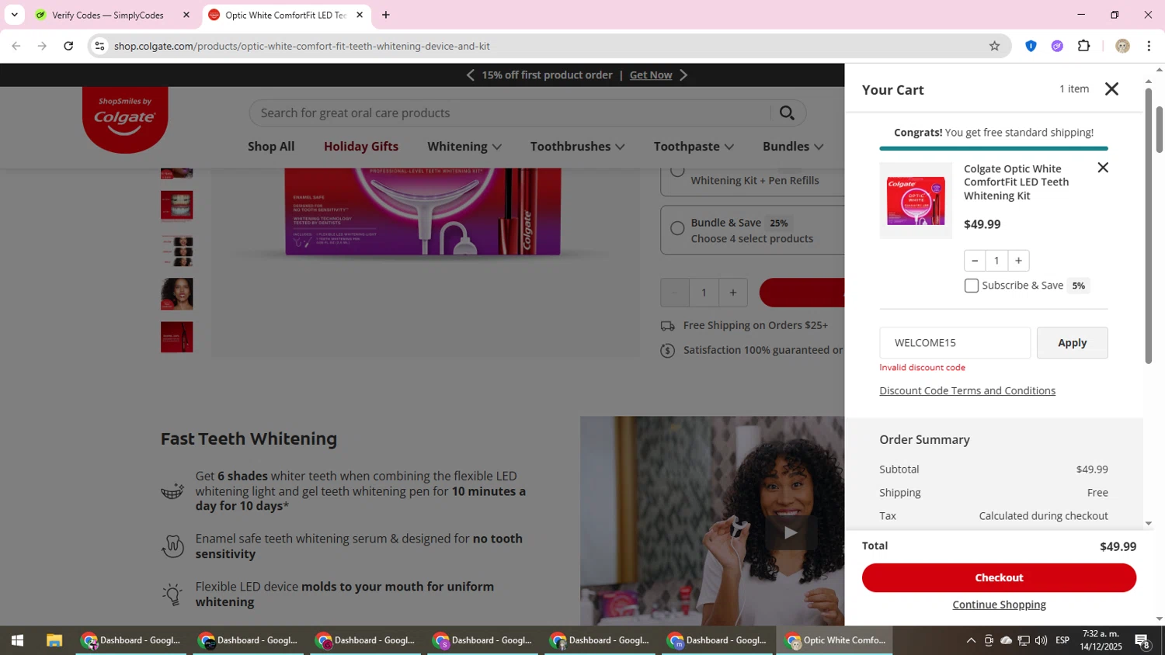This screenshot has height=655, width=1165.
Task: Open the volume control in tray
Action: 1041,640
